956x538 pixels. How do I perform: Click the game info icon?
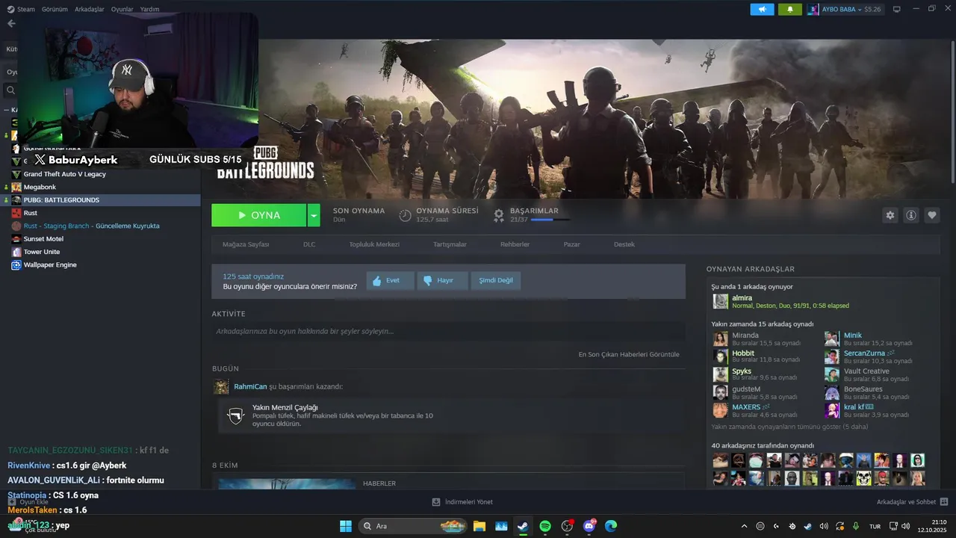click(911, 215)
